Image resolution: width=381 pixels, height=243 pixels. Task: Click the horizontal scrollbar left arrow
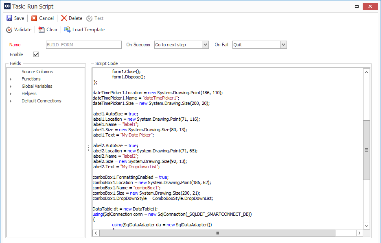tap(96, 233)
